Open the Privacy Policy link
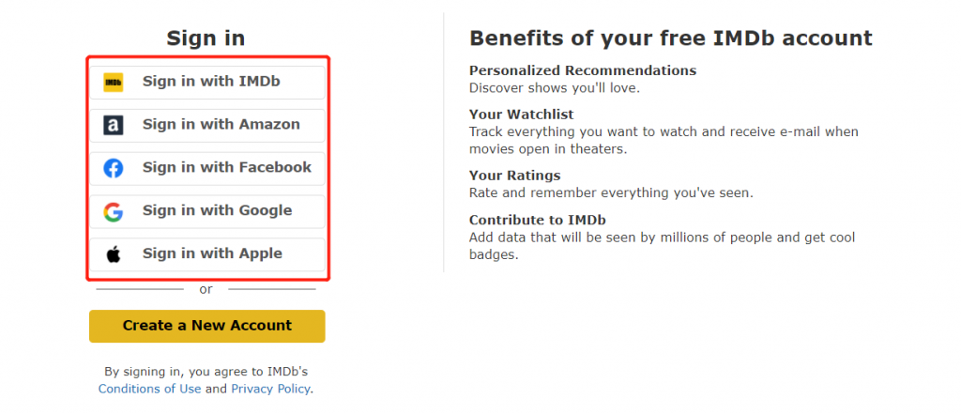This screenshot has height=414, width=961. [270, 389]
